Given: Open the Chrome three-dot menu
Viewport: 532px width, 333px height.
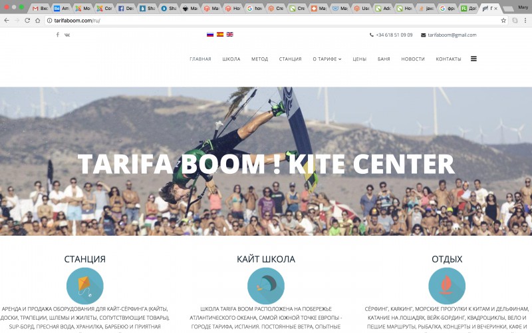Looking at the screenshot, I should (525, 21).
